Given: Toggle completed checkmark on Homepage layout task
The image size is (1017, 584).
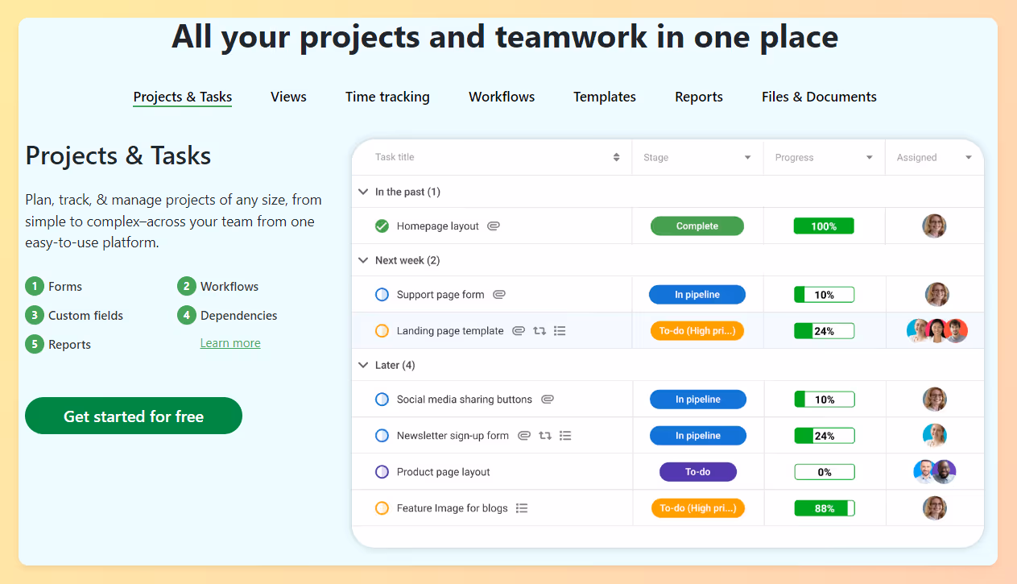Looking at the screenshot, I should point(382,226).
